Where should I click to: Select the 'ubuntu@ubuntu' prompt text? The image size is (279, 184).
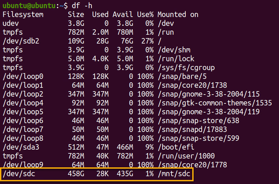point(29,6)
